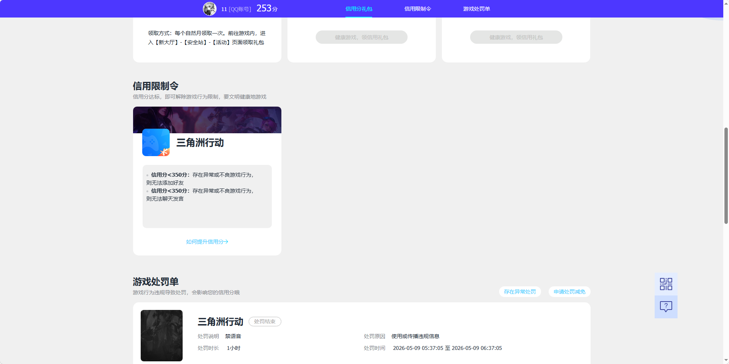Open the help question icon on the side panel

(x=666, y=307)
